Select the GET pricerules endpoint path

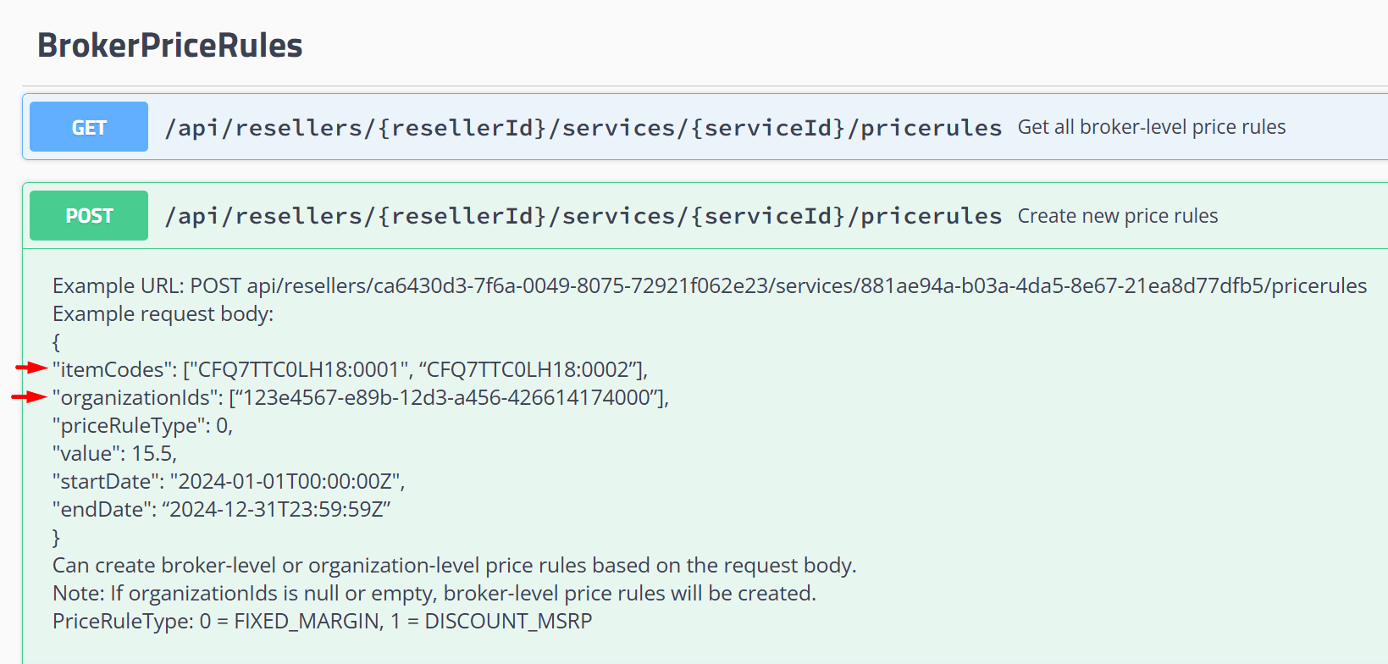pos(583,127)
